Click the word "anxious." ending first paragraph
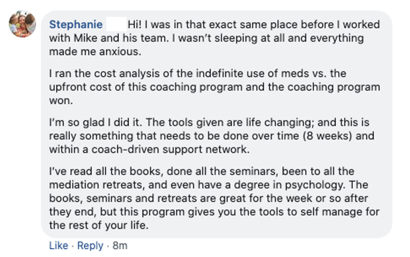410x257 pixels. tap(120, 52)
